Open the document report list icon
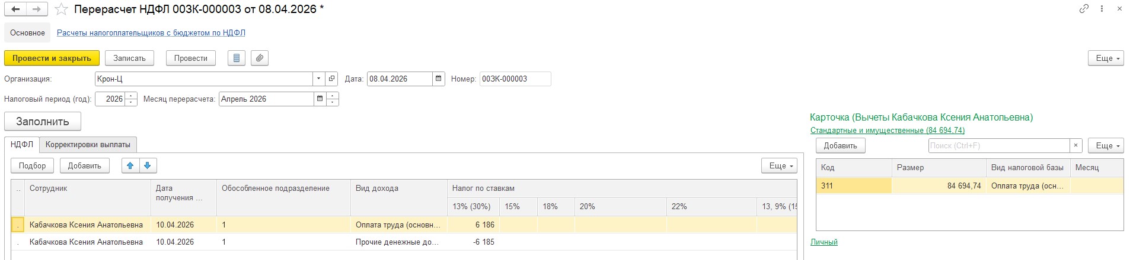The height and width of the screenshot is (260, 1133). pos(237,58)
